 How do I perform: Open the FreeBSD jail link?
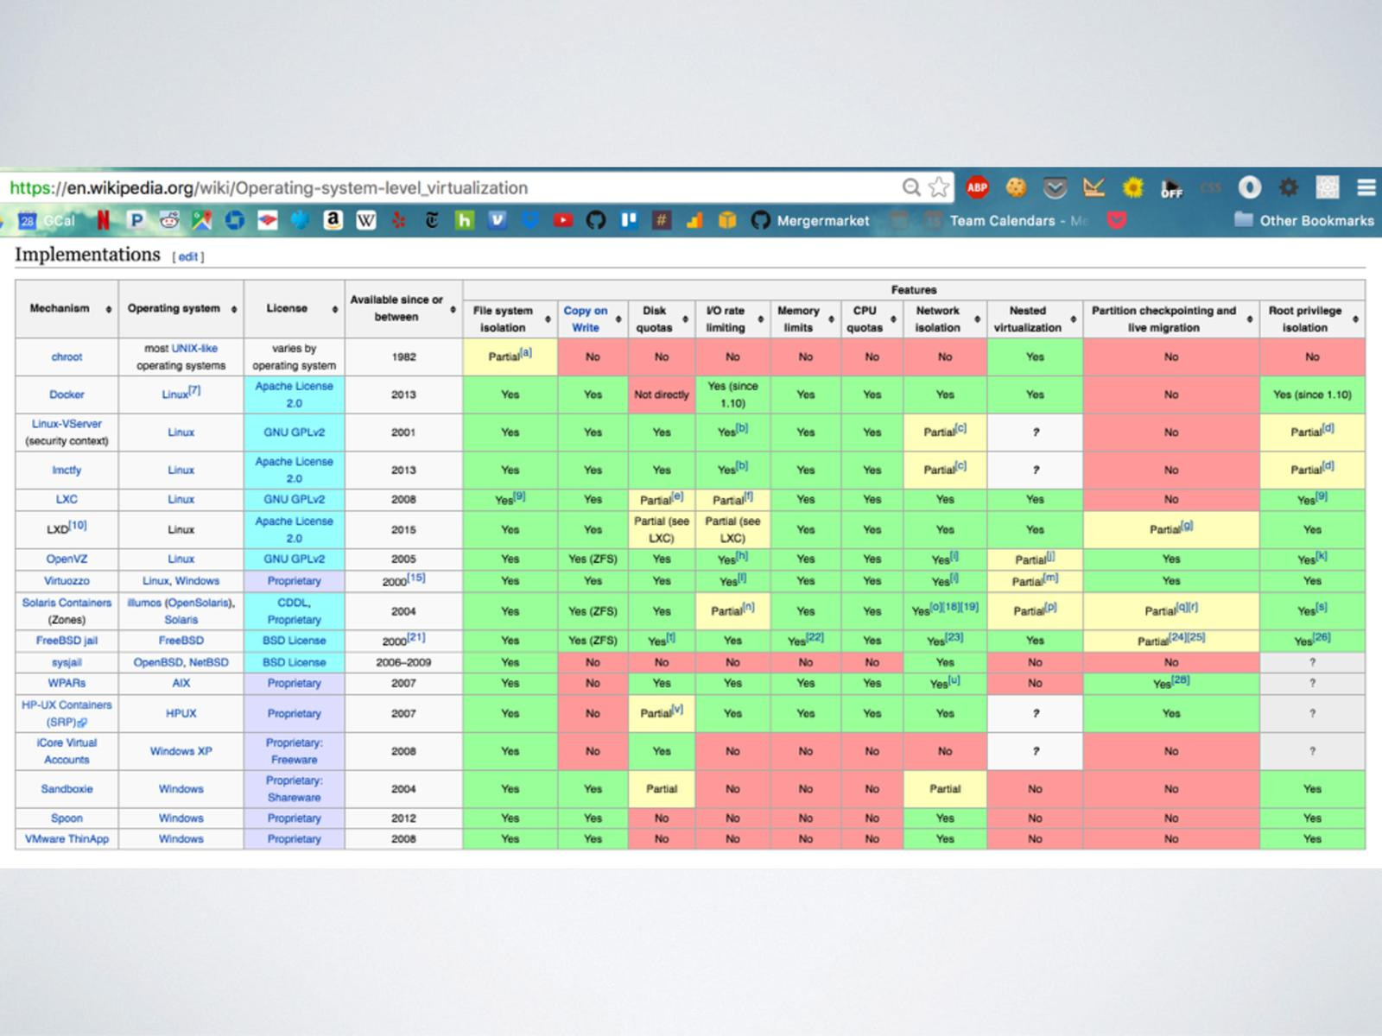[x=67, y=641]
